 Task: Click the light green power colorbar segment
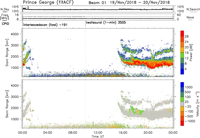click(x=182, y=55)
